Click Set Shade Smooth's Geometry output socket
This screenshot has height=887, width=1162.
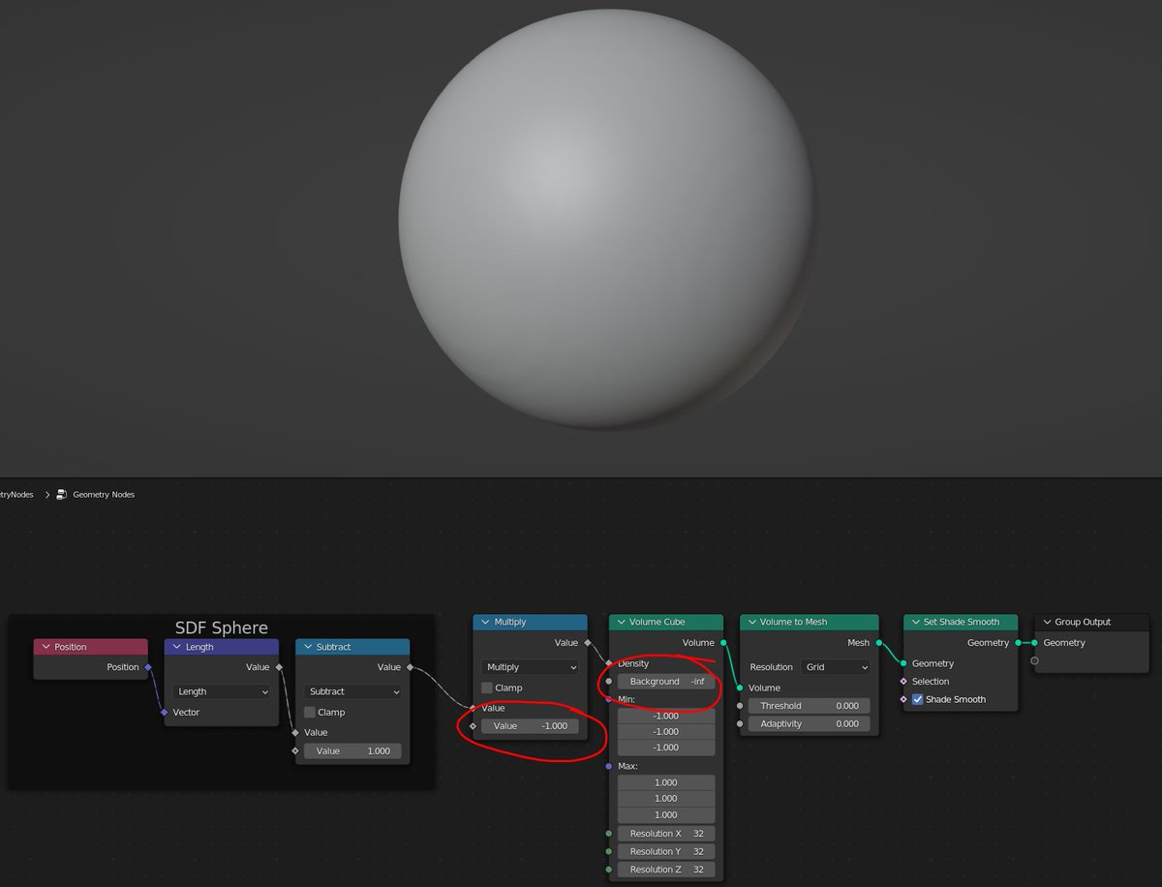[1018, 643]
